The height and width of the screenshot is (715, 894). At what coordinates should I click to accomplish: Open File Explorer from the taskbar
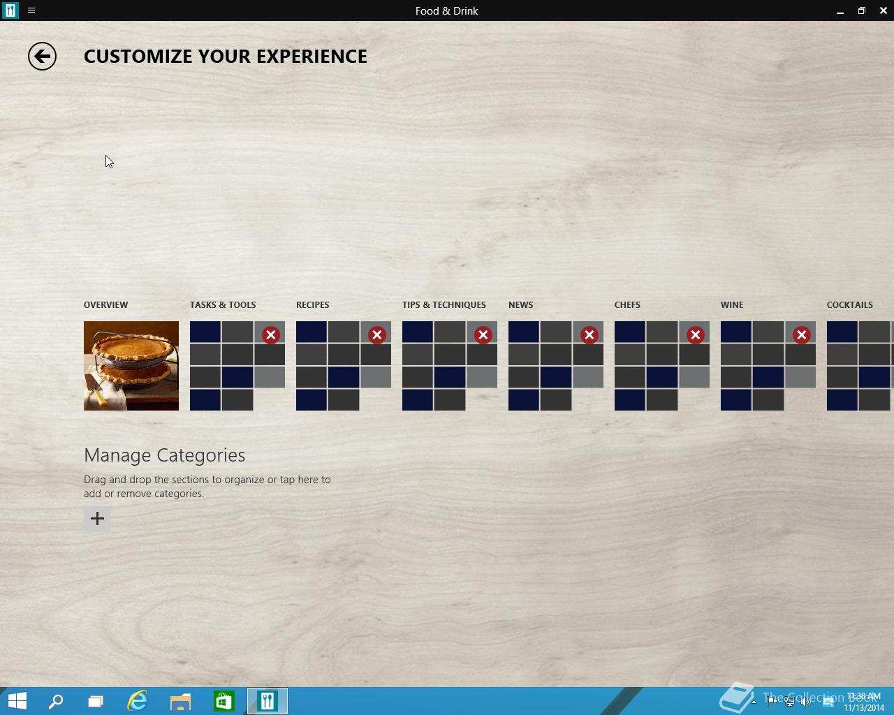(180, 701)
